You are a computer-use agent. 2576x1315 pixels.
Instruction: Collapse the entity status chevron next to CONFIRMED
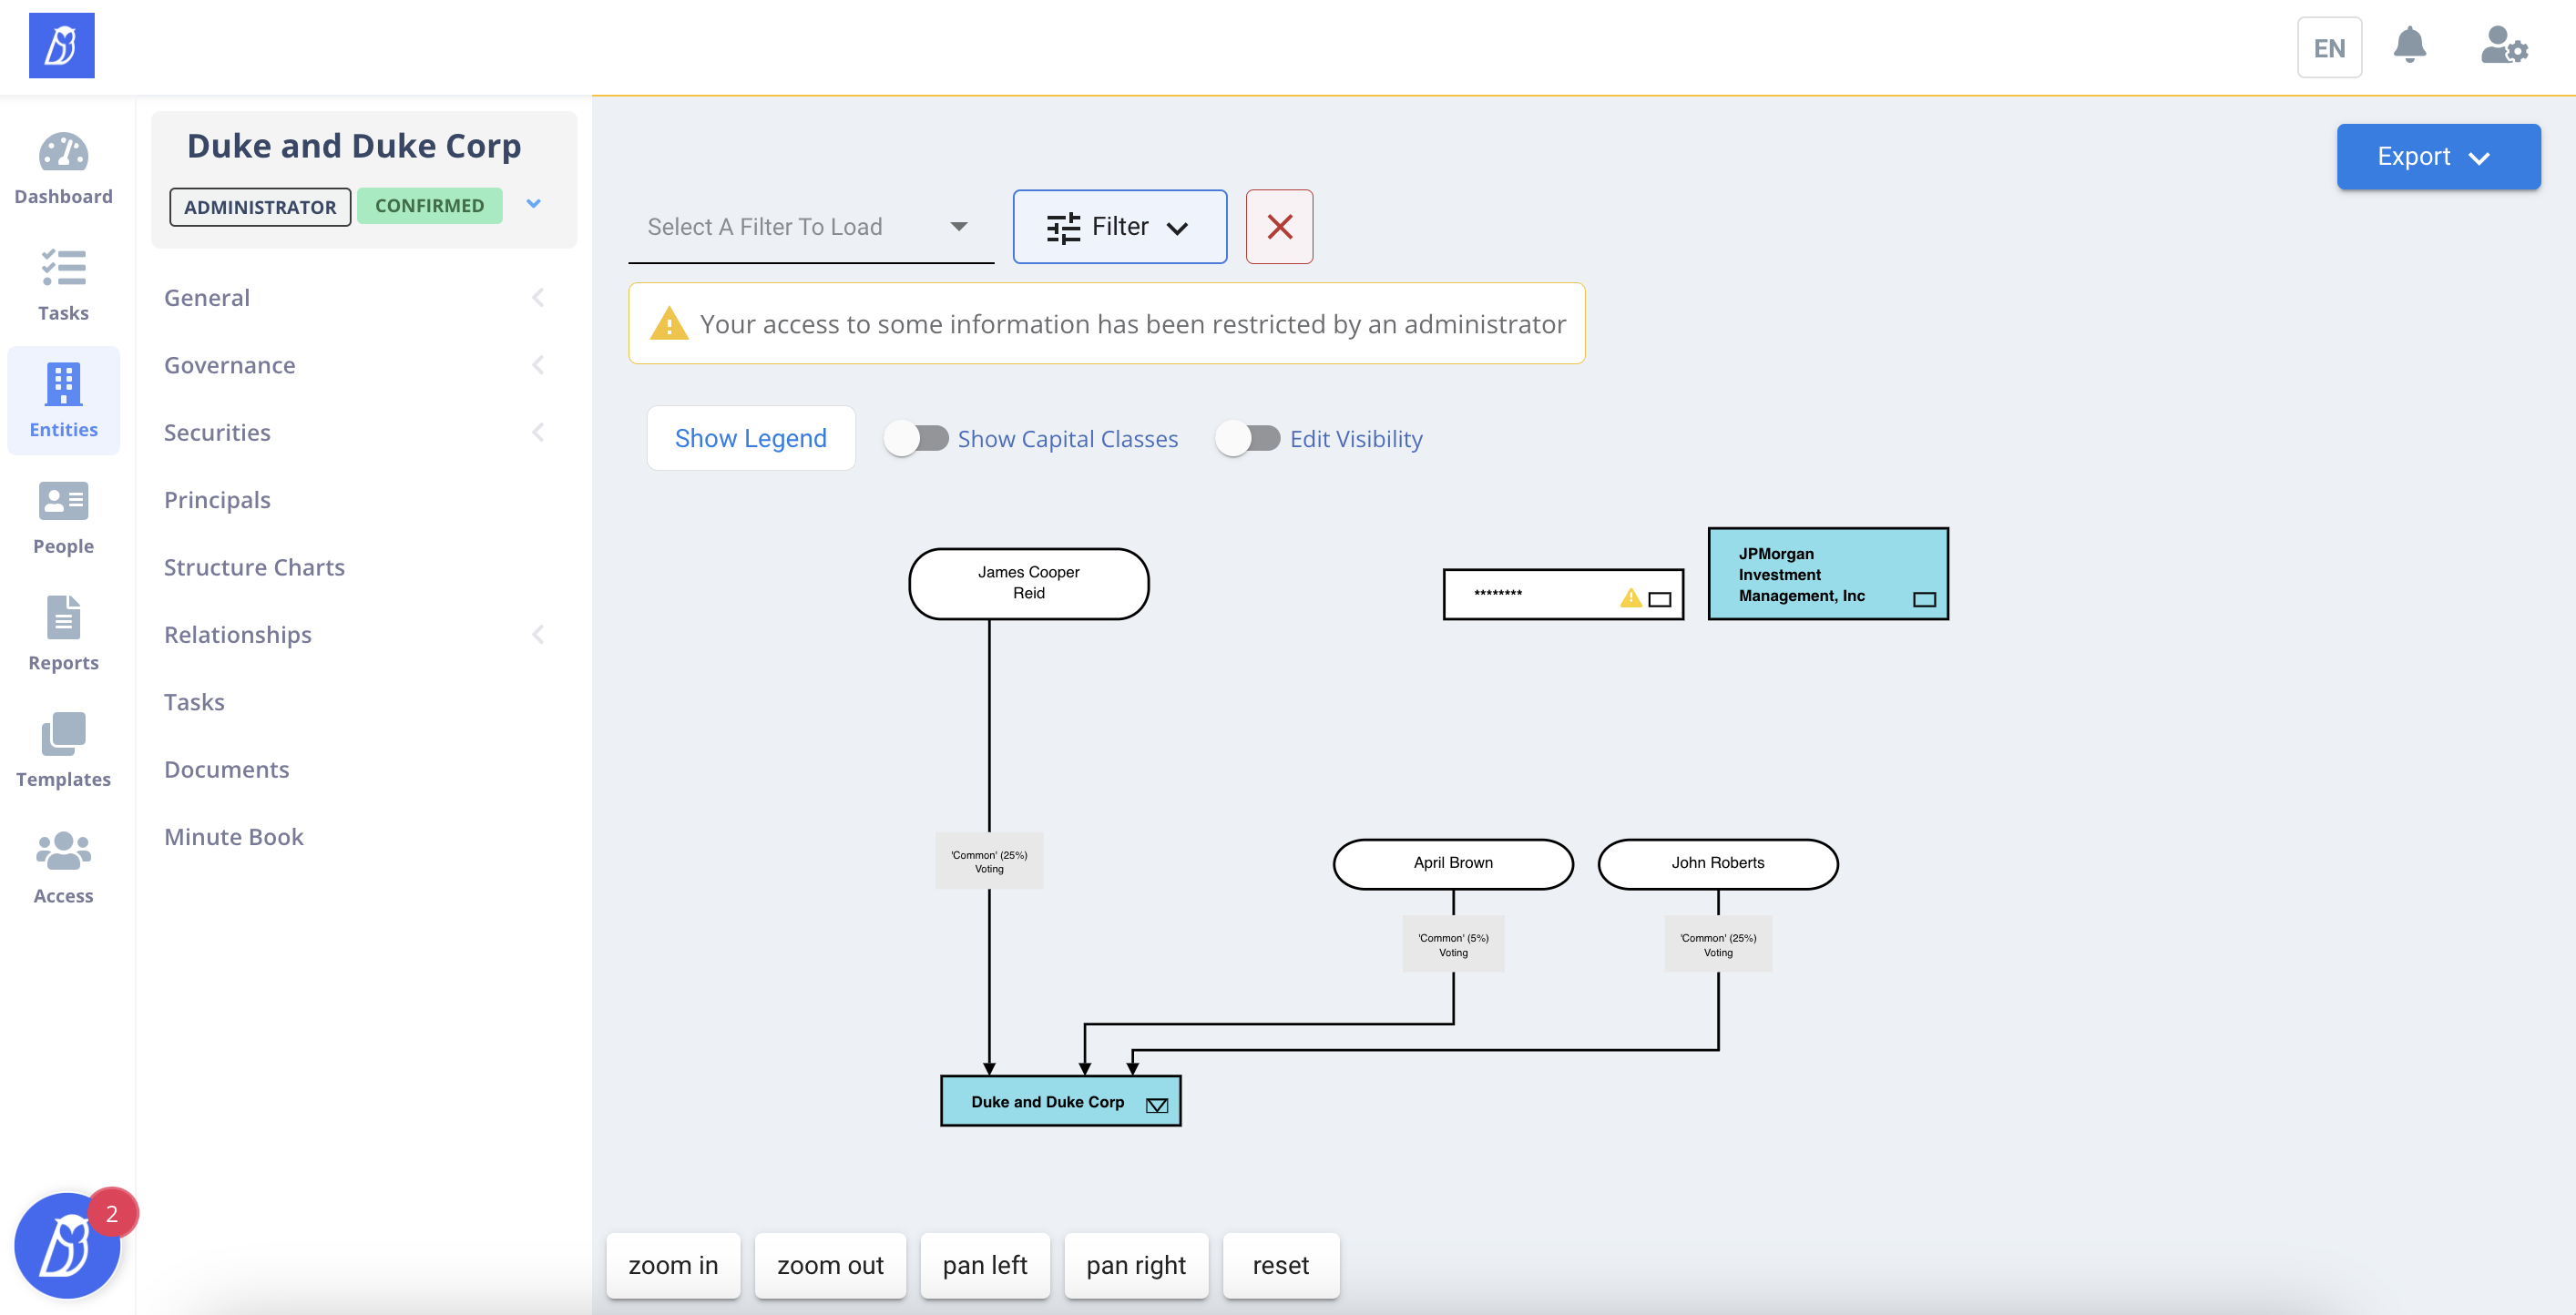point(533,203)
